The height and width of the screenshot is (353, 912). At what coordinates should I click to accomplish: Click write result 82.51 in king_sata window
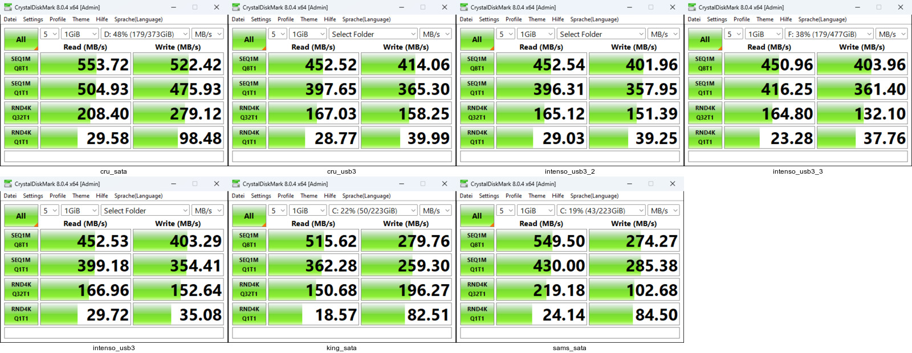(x=406, y=314)
